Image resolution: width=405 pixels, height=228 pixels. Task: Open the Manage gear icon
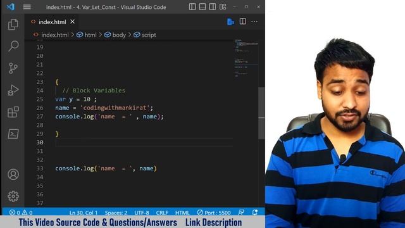click(x=13, y=196)
